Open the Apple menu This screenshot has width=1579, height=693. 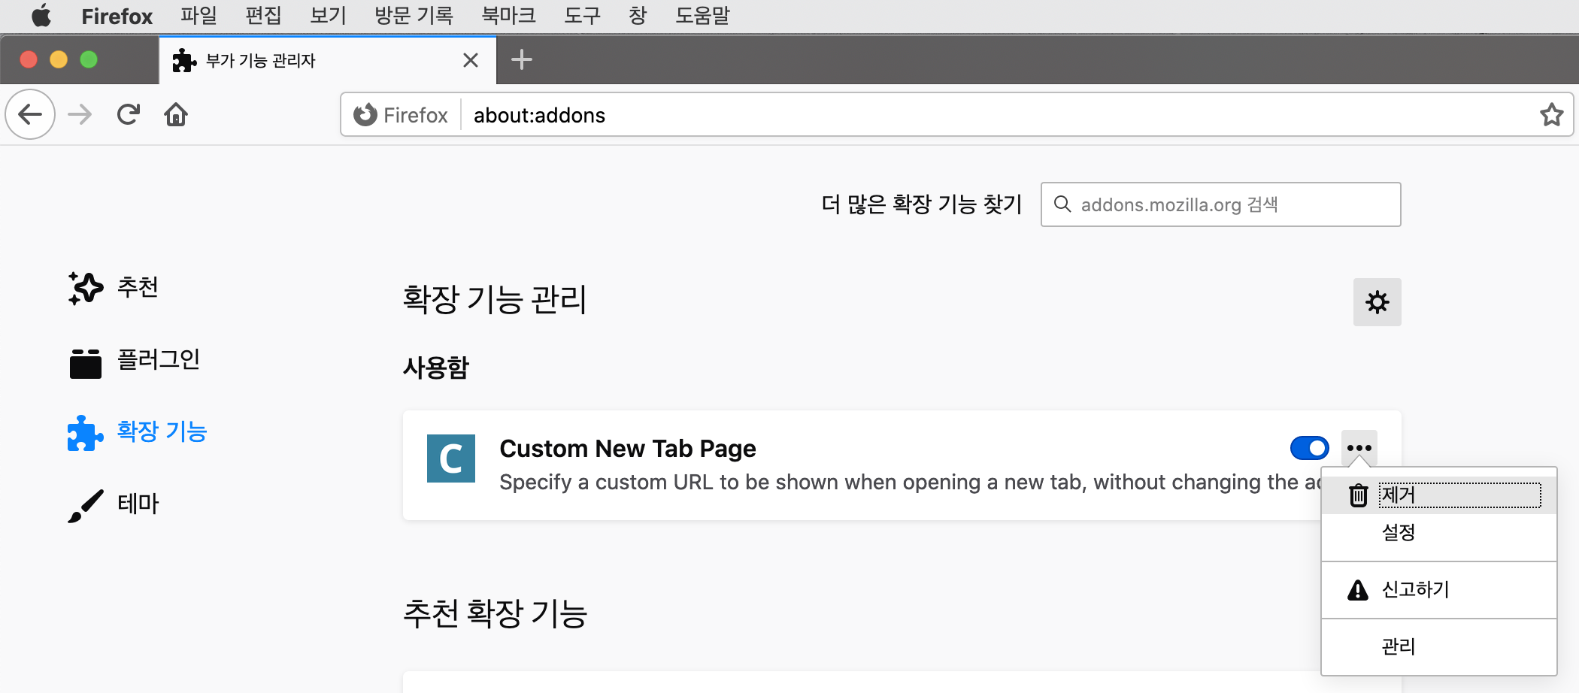tap(41, 16)
